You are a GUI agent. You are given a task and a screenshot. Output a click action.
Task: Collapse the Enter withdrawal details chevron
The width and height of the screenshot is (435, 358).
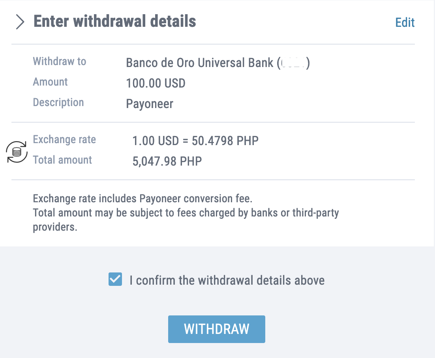tap(20, 22)
